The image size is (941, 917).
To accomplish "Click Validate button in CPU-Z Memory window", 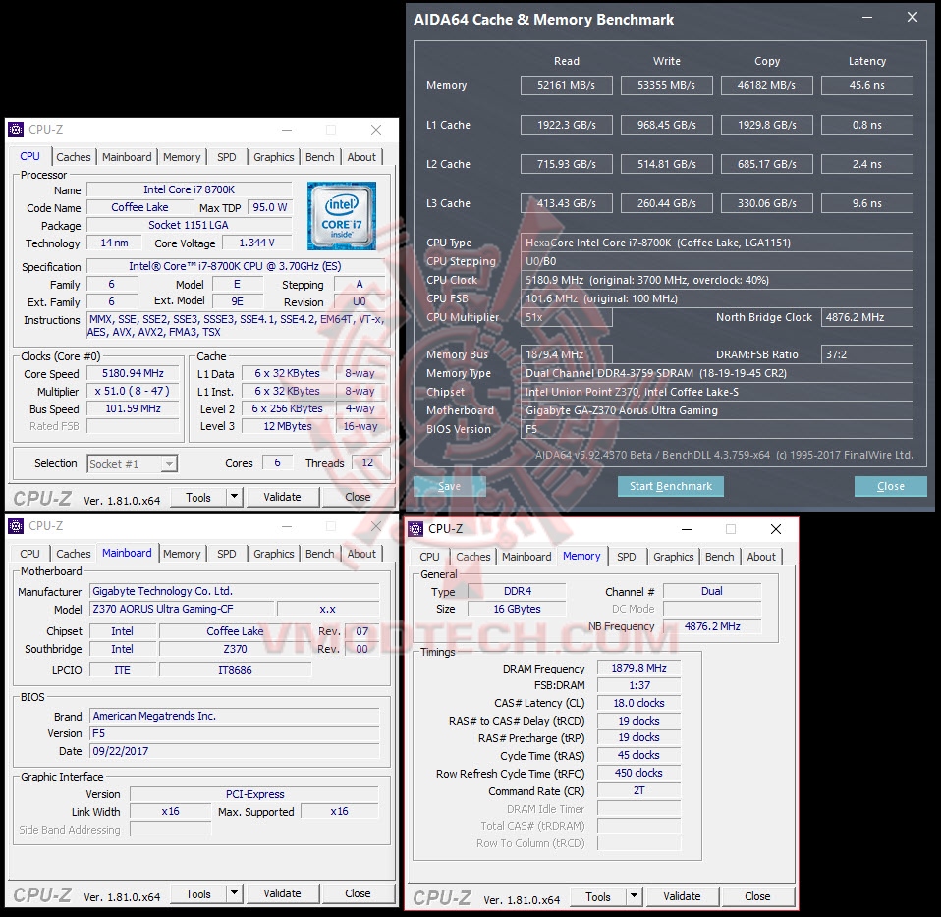I will click(x=682, y=896).
